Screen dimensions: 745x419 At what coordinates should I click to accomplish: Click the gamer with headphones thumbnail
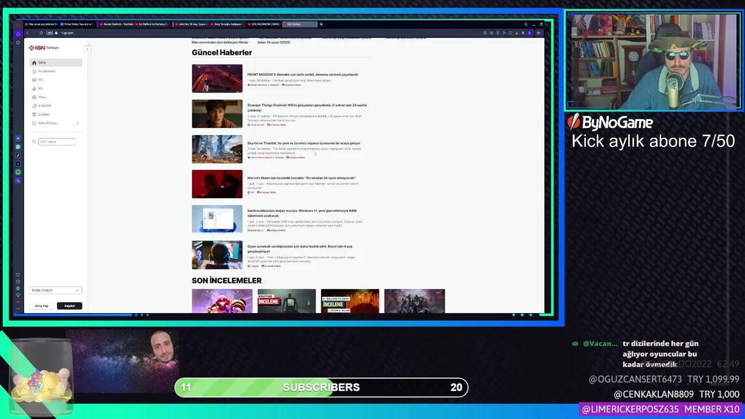click(217, 255)
